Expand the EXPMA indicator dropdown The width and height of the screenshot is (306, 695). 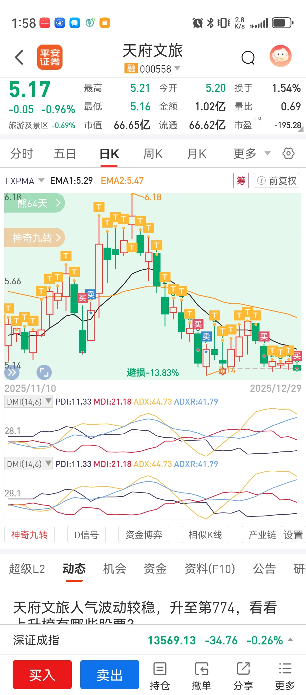click(24, 181)
